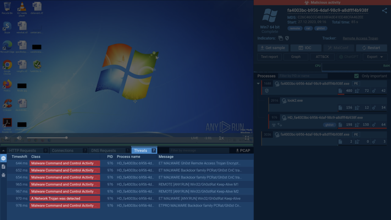Viewport: 391px width, 220px height.
Task: Click the biohazard icon under process 976
Action: 274,125
